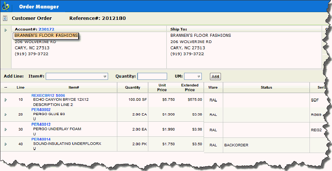Open item PER40012 link
This screenshot has height=171, width=332.
[41, 125]
